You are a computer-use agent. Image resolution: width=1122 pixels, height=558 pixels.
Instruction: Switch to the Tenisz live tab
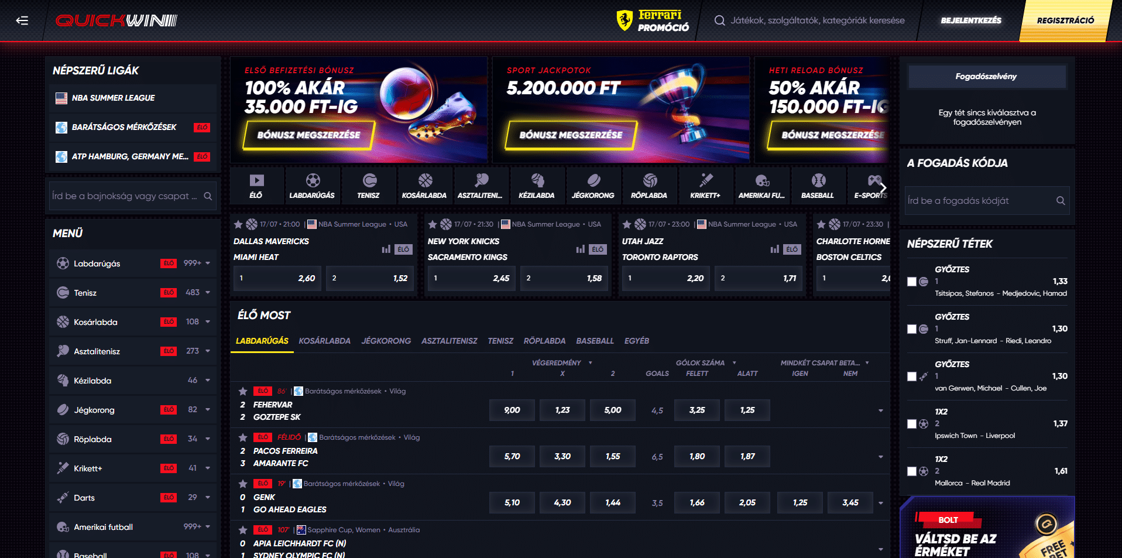coord(500,341)
